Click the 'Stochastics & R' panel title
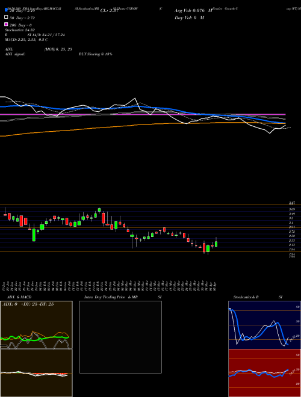The height and width of the screenshot is (397, 301). pos(246,297)
